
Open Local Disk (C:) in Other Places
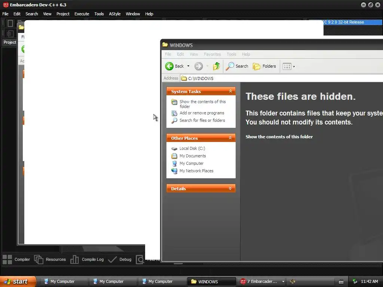click(x=192, y=148)
